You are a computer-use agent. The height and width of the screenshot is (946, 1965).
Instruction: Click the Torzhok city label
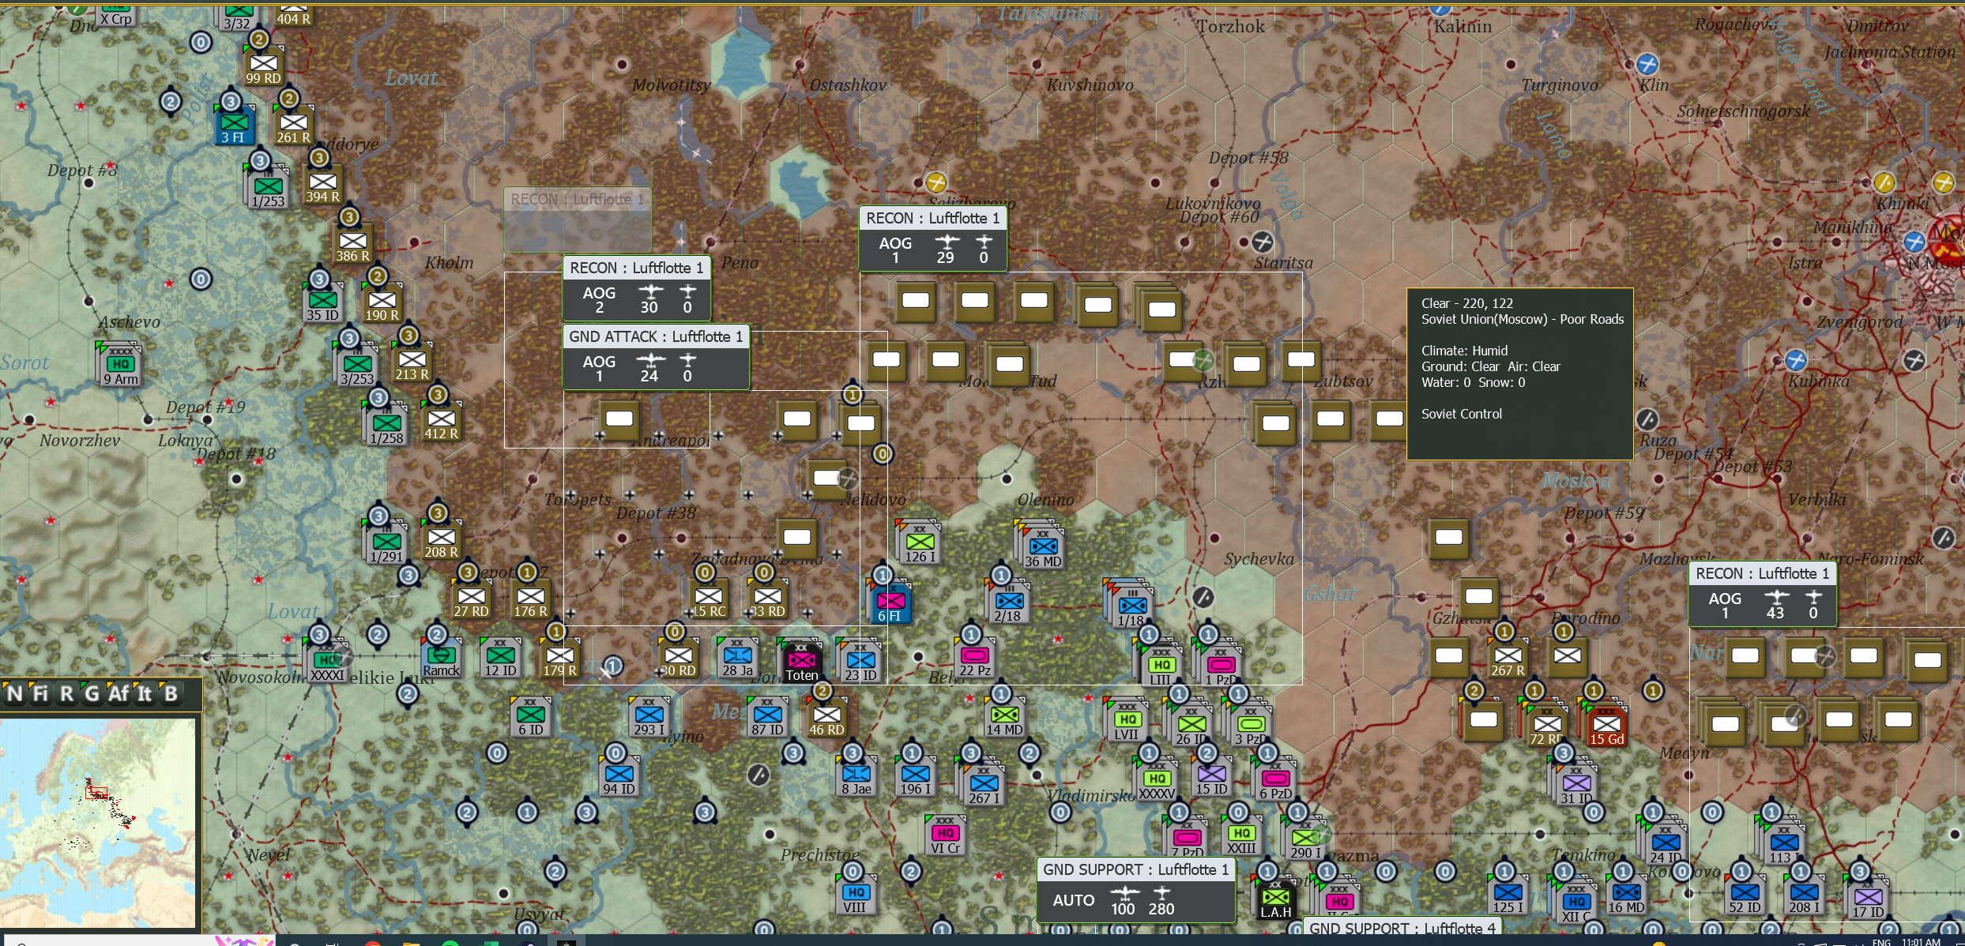1230,27
